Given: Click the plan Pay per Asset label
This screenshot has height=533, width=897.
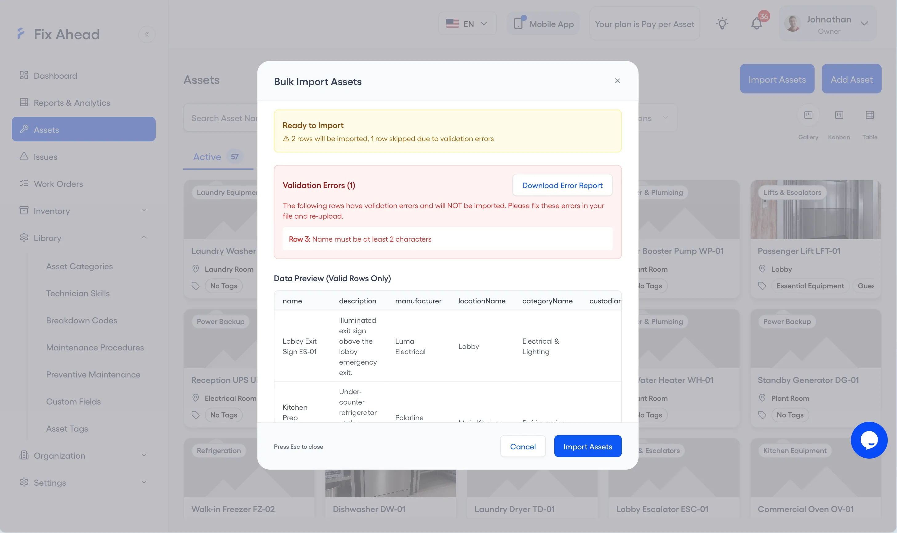Looking at the screenshot, I should click(644, 24).
